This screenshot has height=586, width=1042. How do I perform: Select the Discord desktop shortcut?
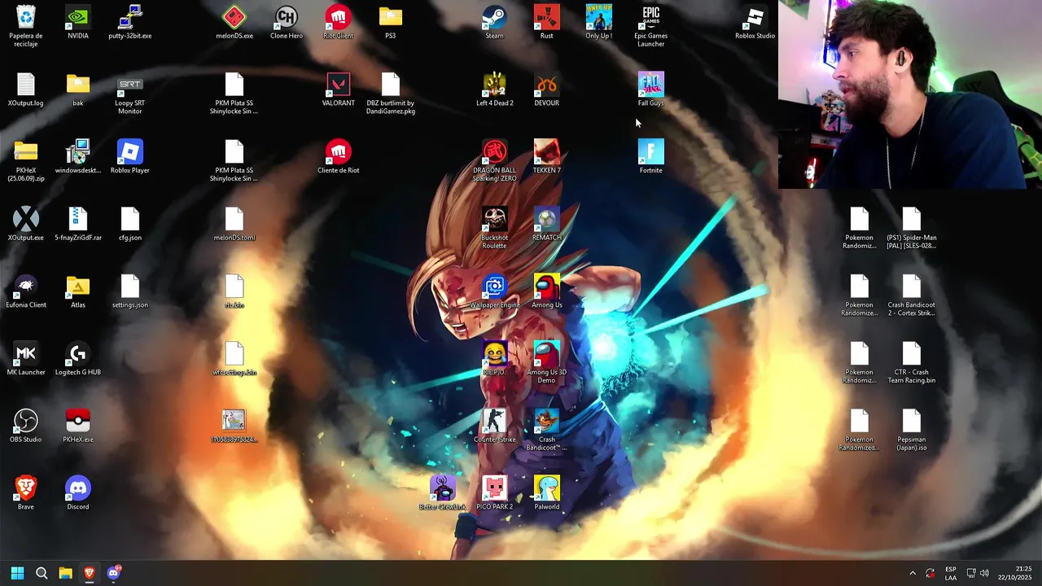pyautogui.click(x=78, y=488)
